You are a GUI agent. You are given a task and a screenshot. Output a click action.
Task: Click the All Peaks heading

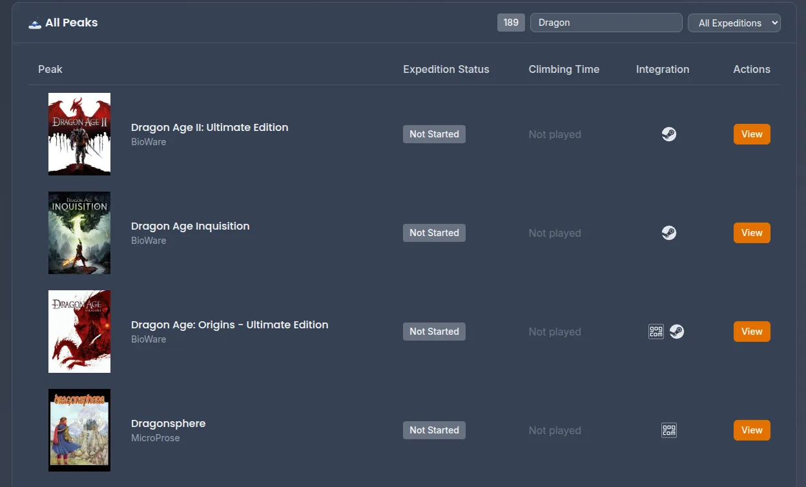pos(72,23)
